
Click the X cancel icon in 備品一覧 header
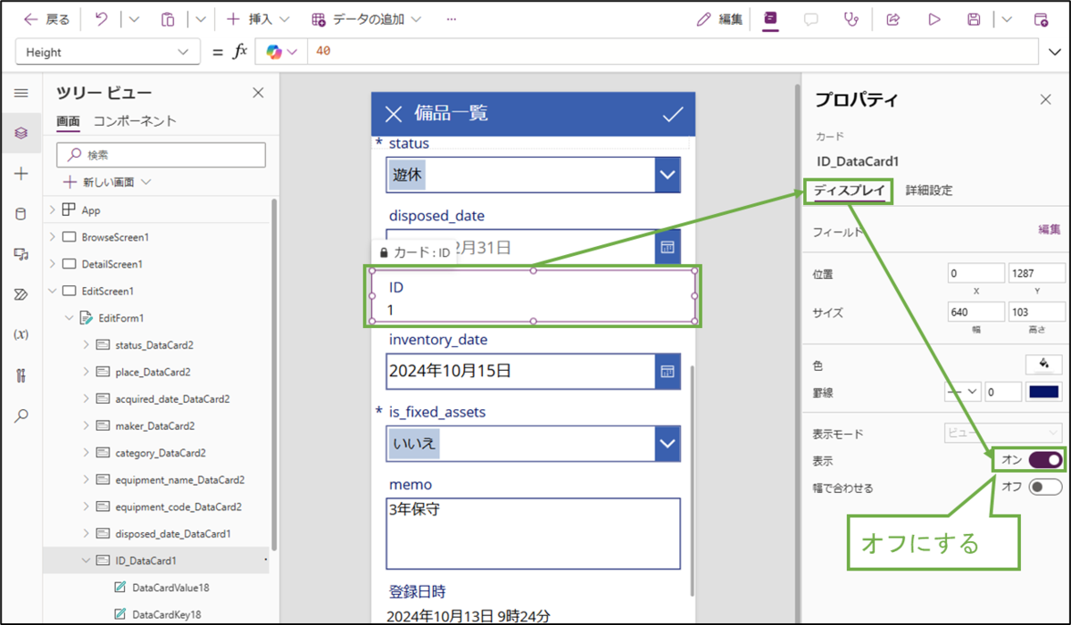(394, 113)
